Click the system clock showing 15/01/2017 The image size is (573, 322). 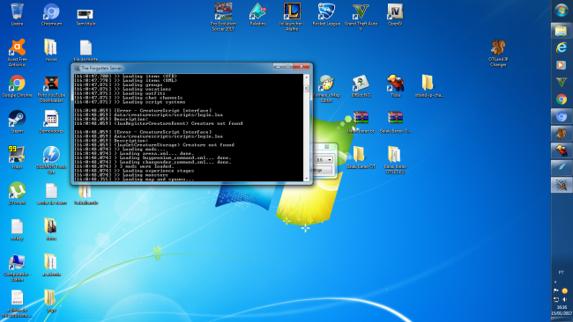tap(562, 311)
